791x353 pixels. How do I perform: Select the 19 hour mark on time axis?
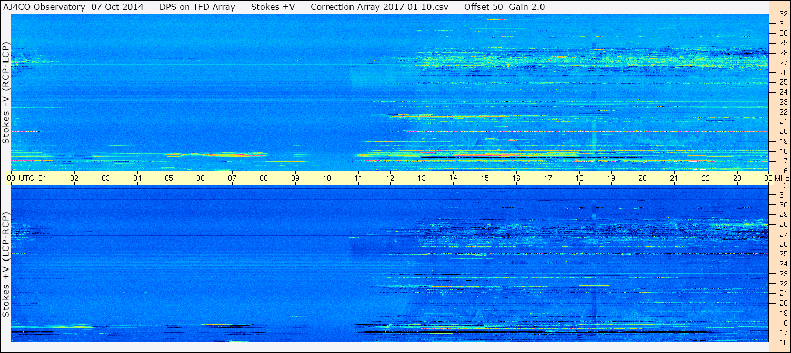point(611,178)
